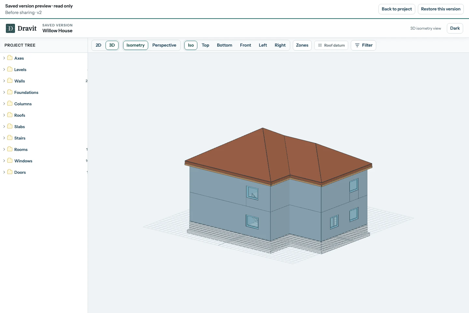Click the Stairs tree label
This screenshot has height=313, width=469.
pyautogui.click(x=20, y=138)
